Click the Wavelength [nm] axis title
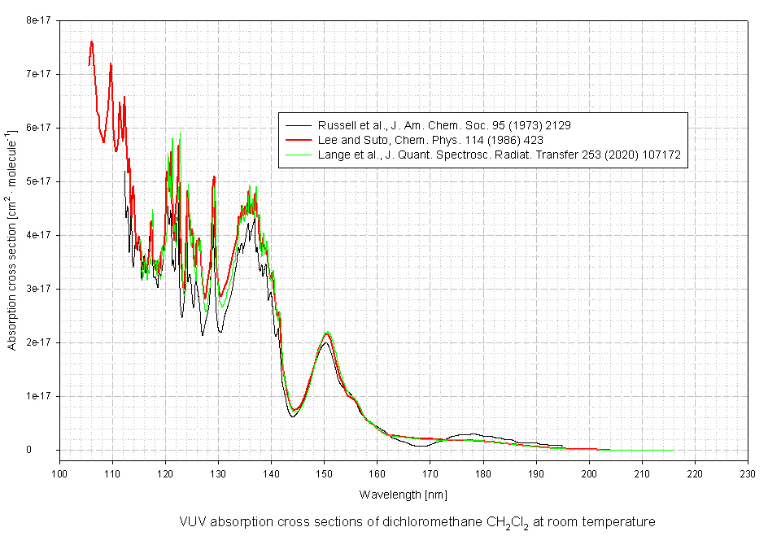 point(403,495)
